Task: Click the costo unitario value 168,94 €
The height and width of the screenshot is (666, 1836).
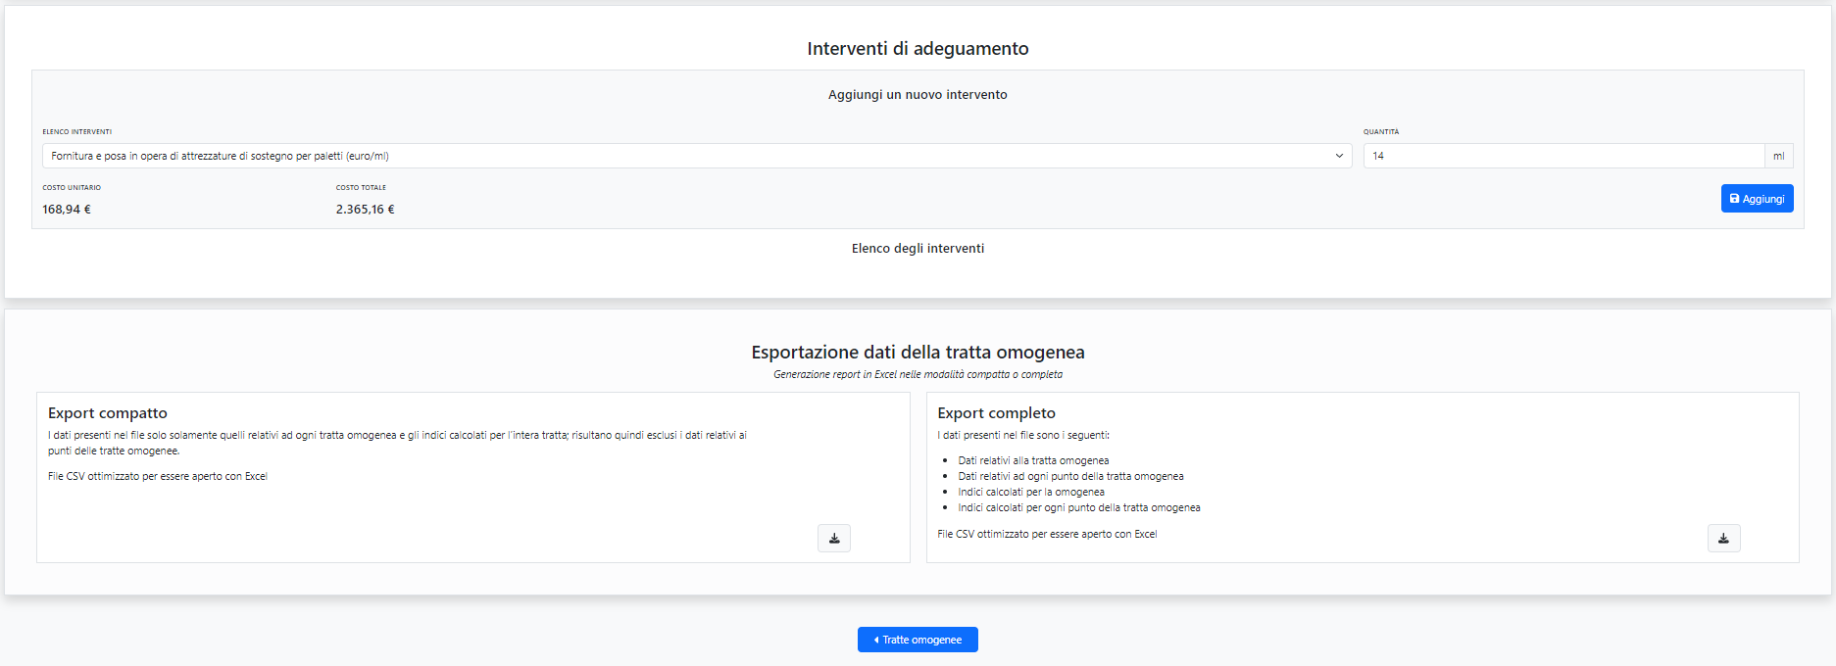Action: (67, 210)
